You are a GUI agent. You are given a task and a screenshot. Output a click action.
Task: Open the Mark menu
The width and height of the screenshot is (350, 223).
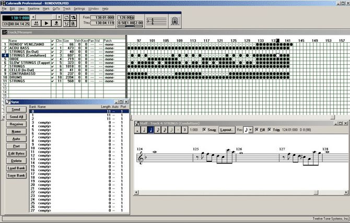pos(46,9)
